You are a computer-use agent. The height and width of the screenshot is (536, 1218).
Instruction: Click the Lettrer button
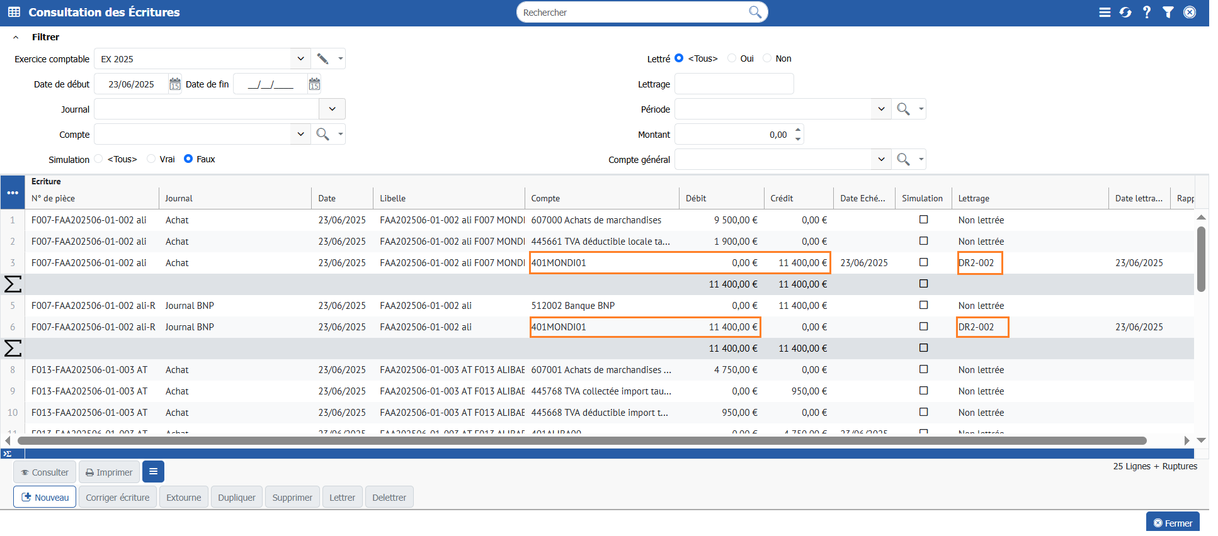[342, 498]
